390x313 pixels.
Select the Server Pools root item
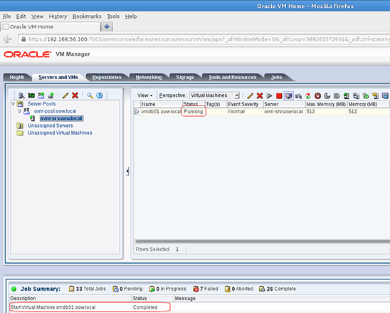(41, 103)
